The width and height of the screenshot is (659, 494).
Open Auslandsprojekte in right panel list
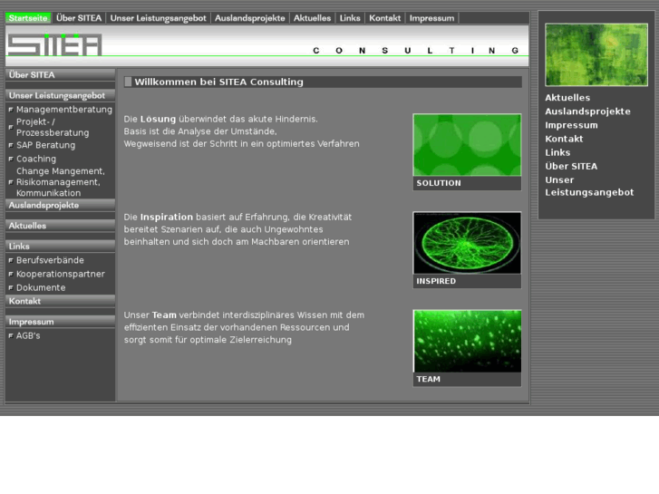click(x=587, y=111)
